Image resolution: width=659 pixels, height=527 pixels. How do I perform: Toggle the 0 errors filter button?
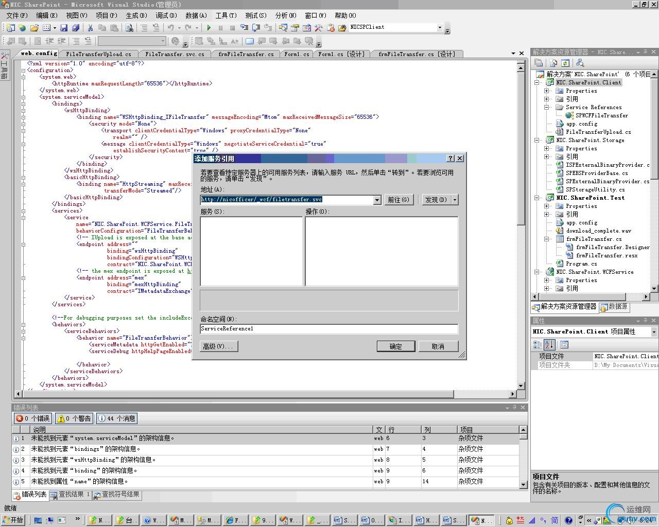[33, 418]
